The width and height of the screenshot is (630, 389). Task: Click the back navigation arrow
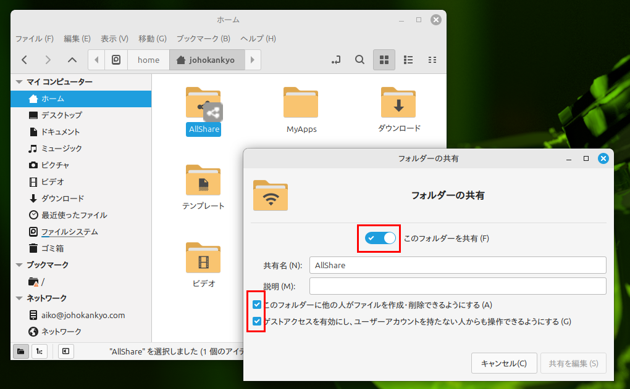(x=24, y=60)
